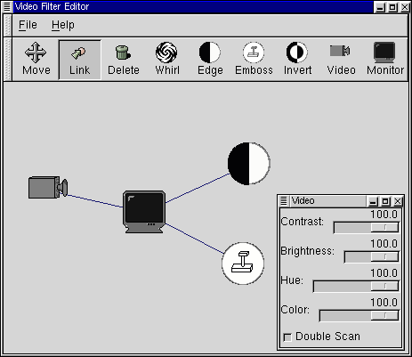Add a Video source from toolbar
Viewport: 412px width, 357px height.
pyautogui.click(x=341, y=60)
